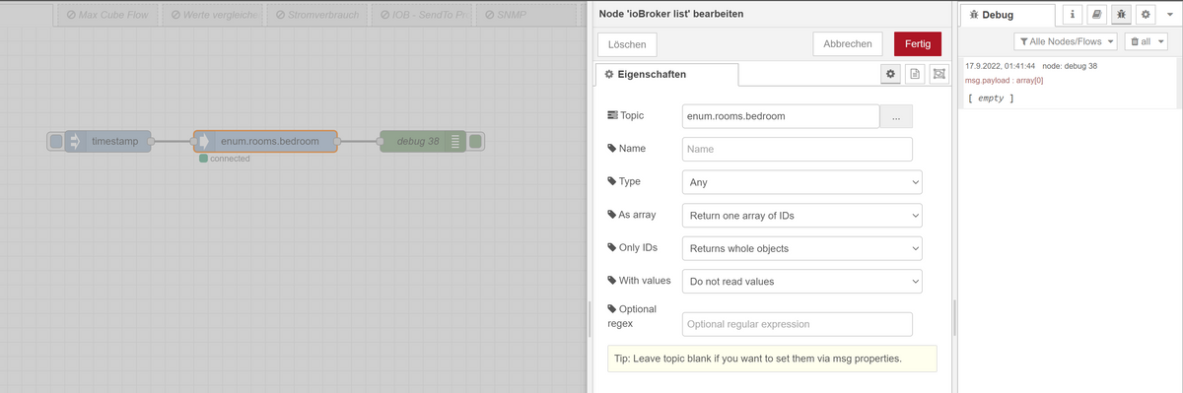Click the debug 38 node list icon
Screen dimensions: 1183x393
[x=455, y=142]
